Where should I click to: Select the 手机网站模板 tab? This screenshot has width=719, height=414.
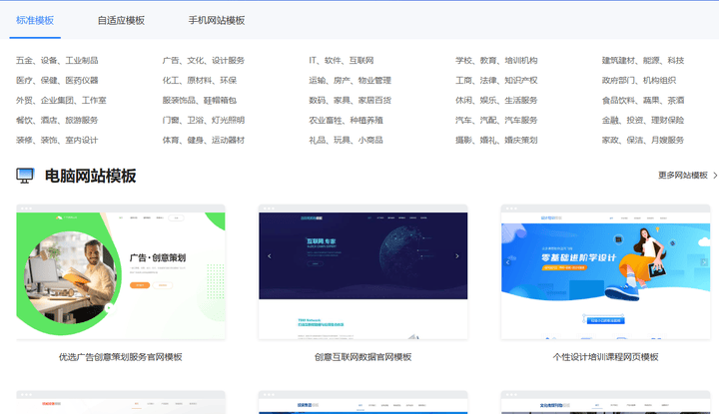coord(217,20)
